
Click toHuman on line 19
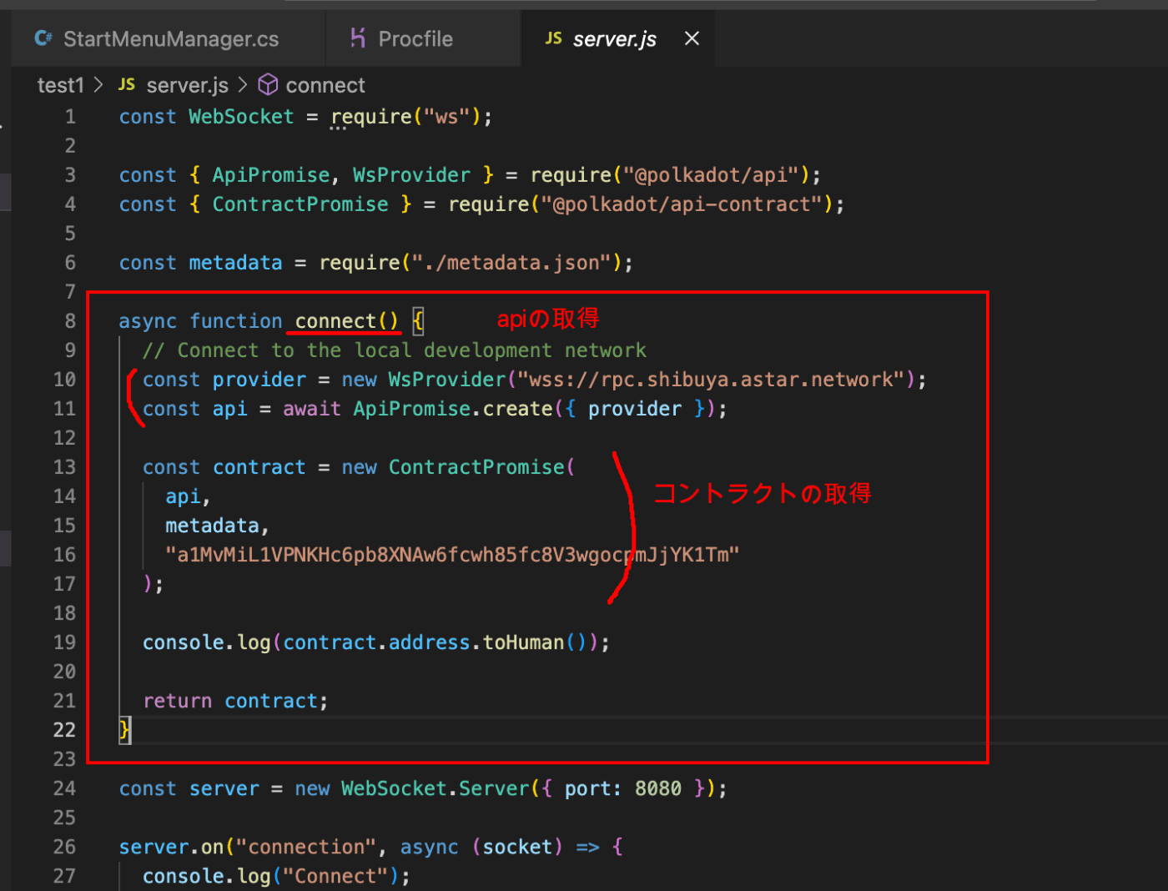coord(523,642)
